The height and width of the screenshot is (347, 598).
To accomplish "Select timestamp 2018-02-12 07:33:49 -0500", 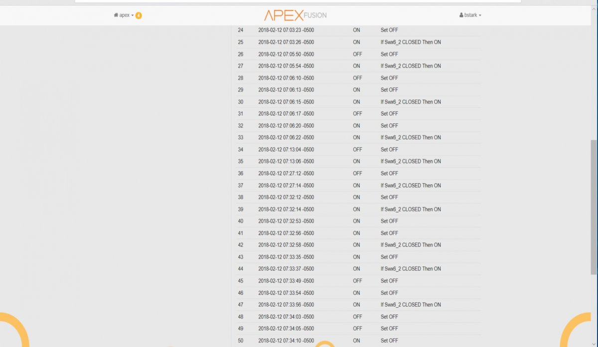I will [x=286, y=281].
